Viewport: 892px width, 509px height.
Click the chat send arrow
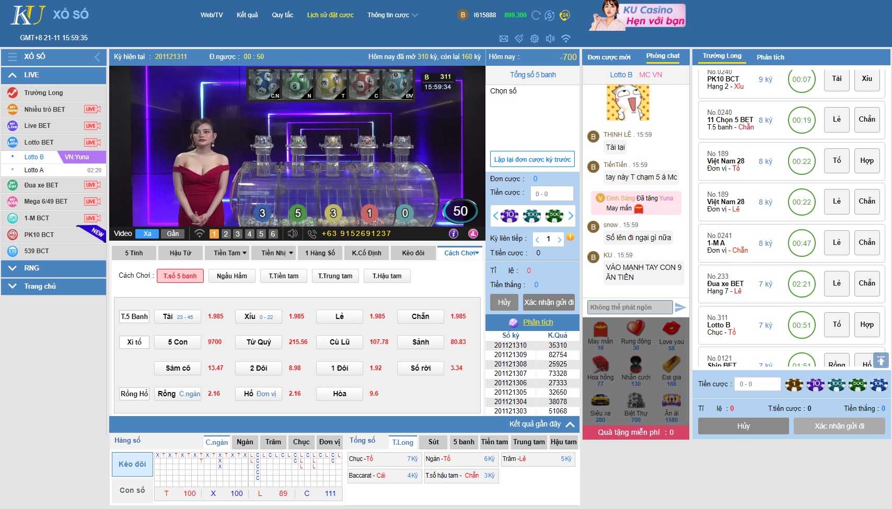pyautogui.click(x=680, y=307)
